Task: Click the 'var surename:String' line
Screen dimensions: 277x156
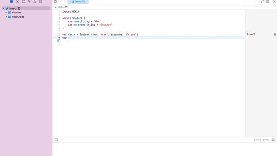Action: tap(90, 25)
